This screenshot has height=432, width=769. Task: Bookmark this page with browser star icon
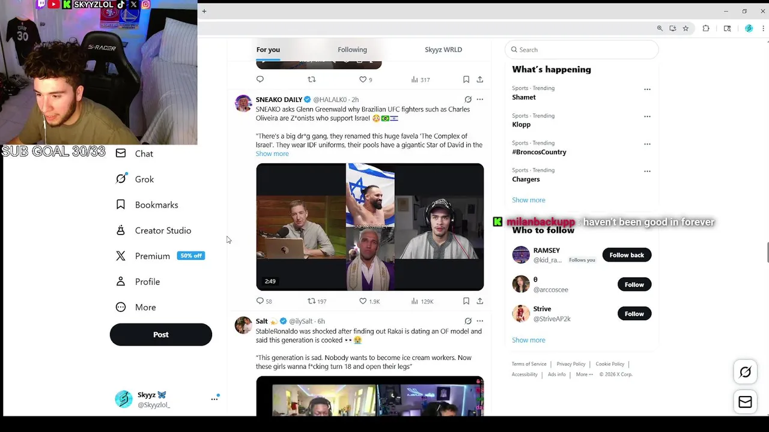click(x=685, y=28)
